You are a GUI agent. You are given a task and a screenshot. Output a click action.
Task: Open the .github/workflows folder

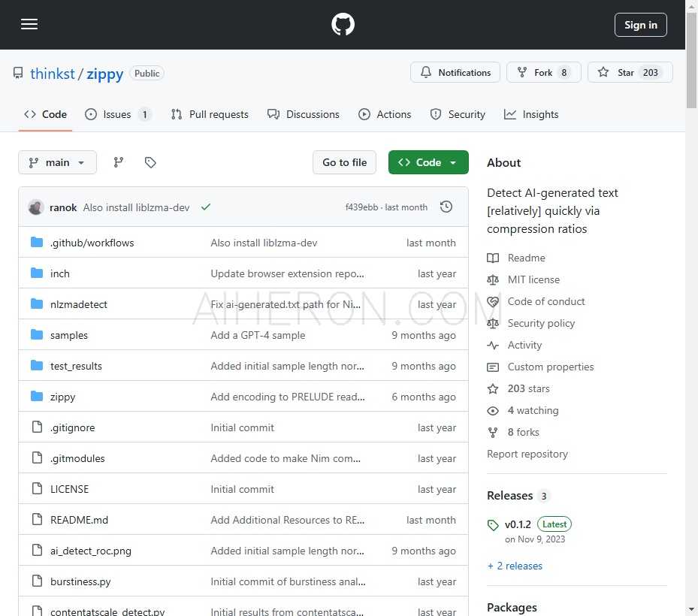(92, 243)
